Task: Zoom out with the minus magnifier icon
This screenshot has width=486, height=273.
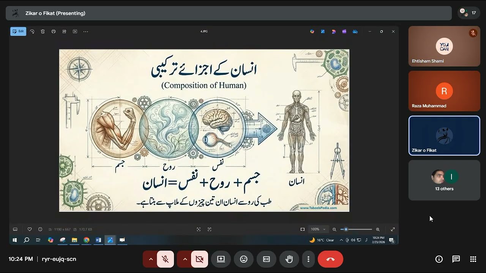Action: point(335,229)
